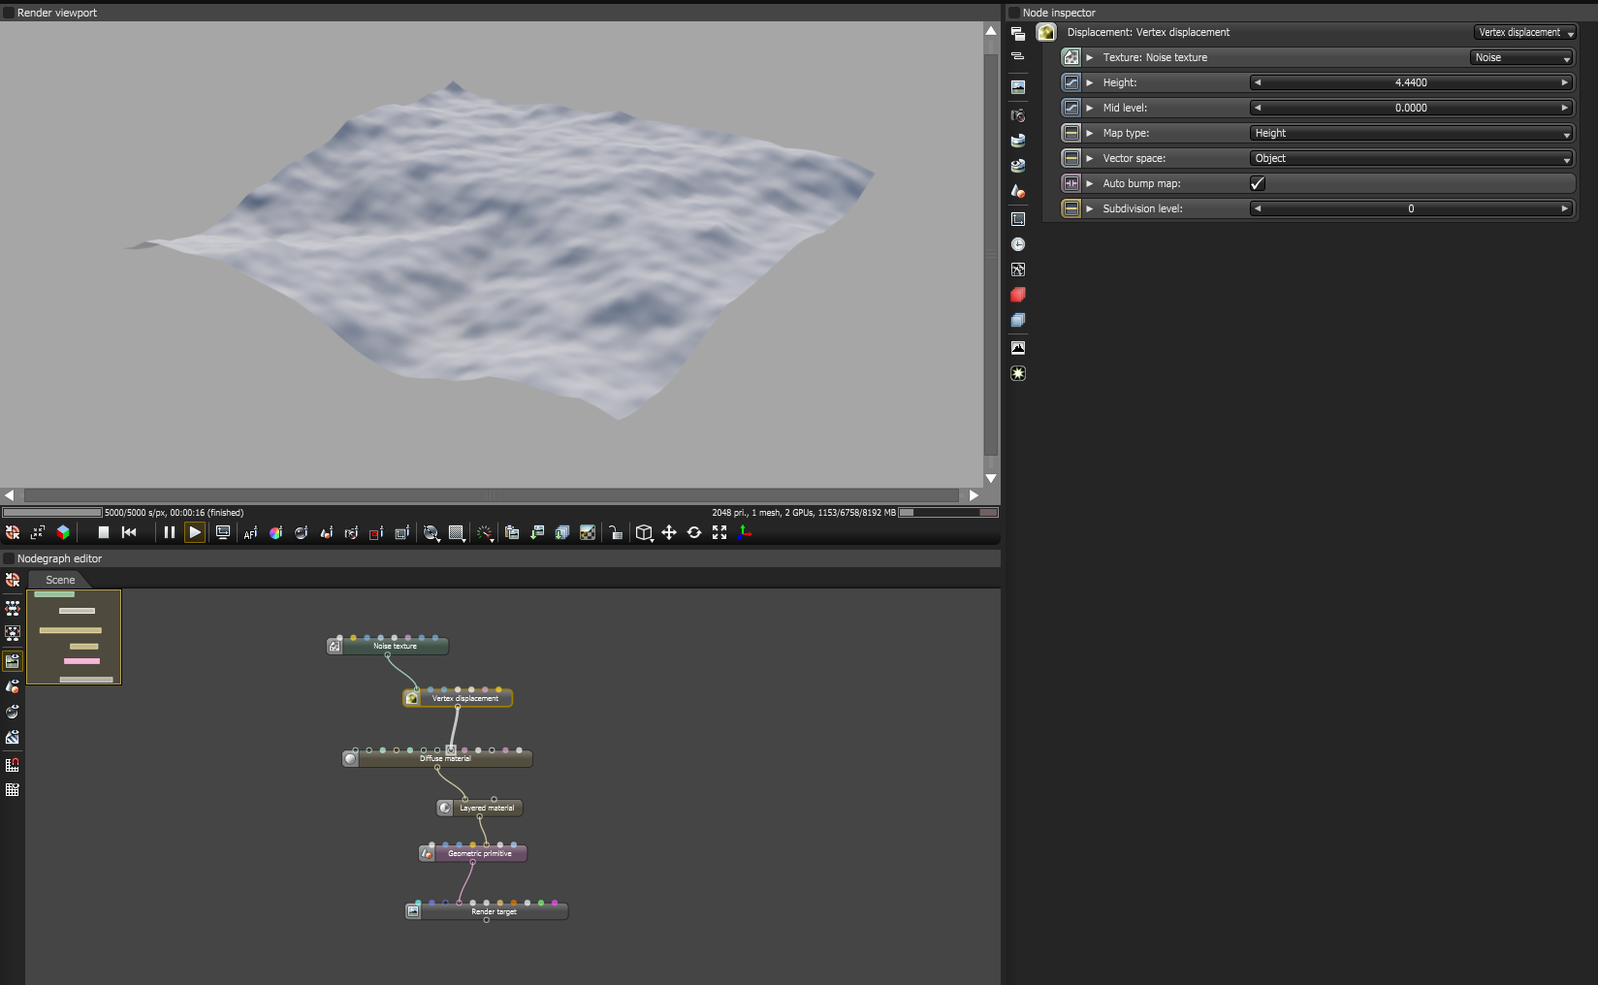Screen dimensions: 1598x985
Task: Click recenter view icon in nodegraph editor
Action: pyautogui.click(x=13, y=580)
